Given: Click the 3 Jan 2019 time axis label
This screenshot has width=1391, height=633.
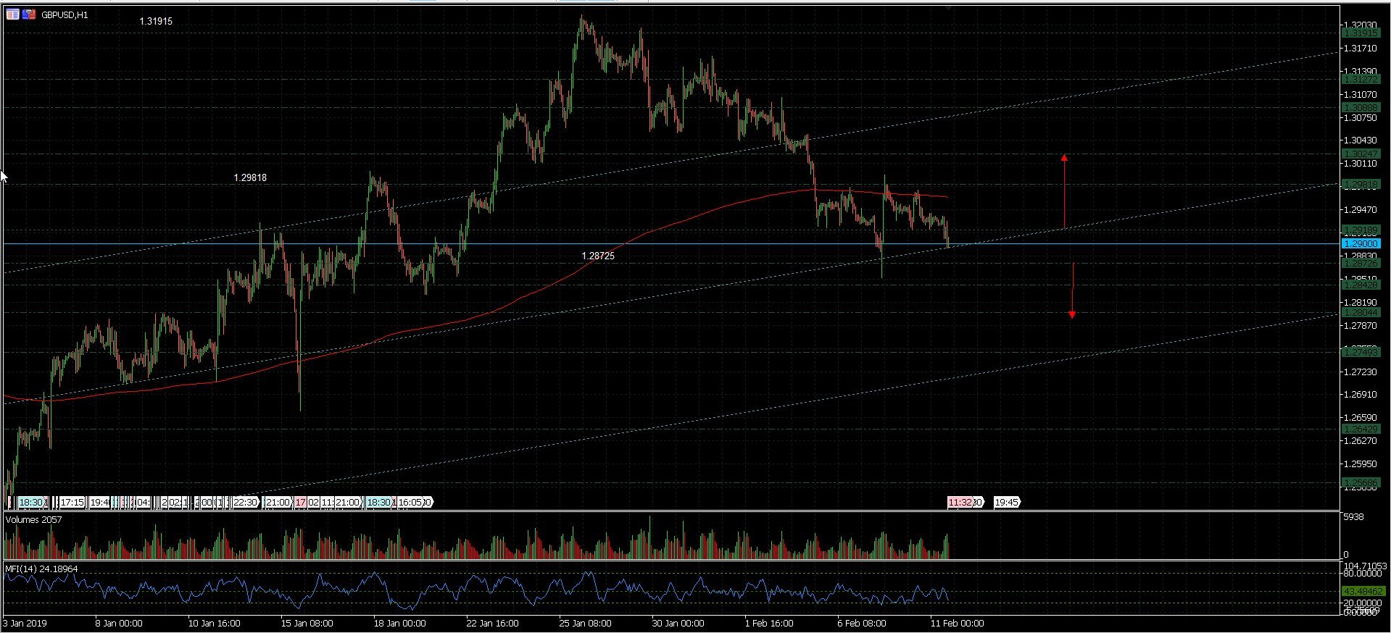Looking at the screenshot, I should tap(25, 624).
